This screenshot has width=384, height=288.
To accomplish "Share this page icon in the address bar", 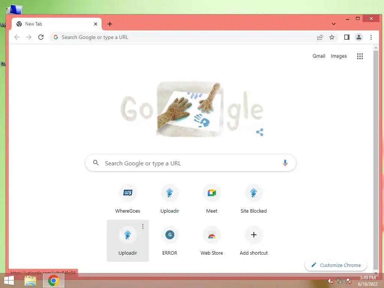I will pos(320,37).
